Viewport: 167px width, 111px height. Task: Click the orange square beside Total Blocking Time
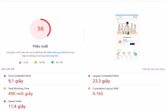tap(5, 88)
